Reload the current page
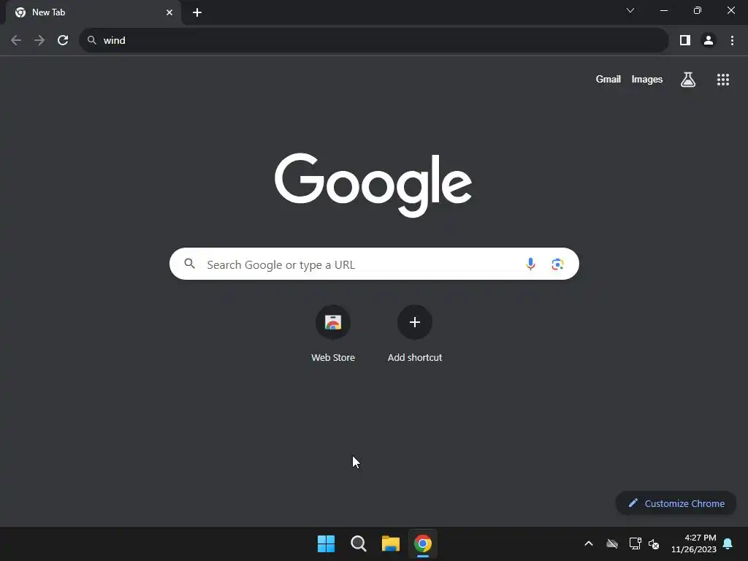This screenshot has height=561, width=748. point(63,40)
